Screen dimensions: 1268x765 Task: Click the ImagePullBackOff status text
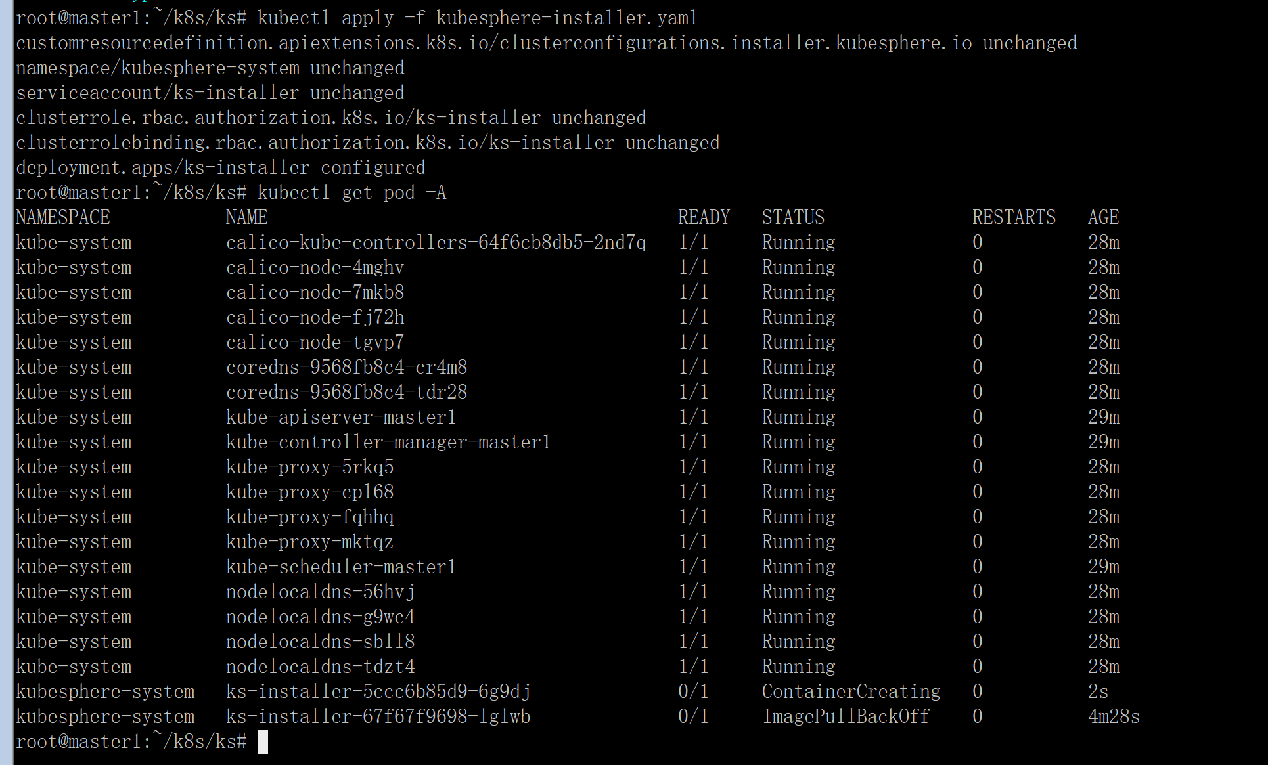[x=846, y=716]
